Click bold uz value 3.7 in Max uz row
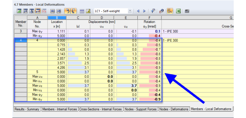This screenshot has height=118, width=246. coord(126,86)
